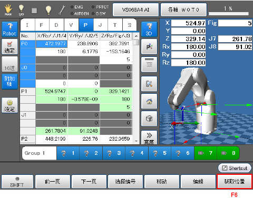Click the Fig value field
Image resolution: width=253 pixels, height=198 pixels.
pos(235,23)
